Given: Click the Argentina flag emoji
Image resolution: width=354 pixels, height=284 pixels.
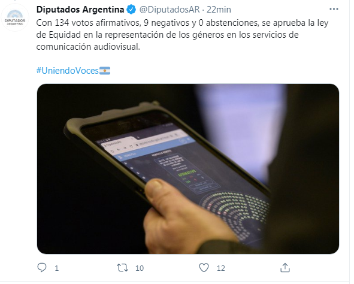Looking at the screenshot, I should pos(105,71).
